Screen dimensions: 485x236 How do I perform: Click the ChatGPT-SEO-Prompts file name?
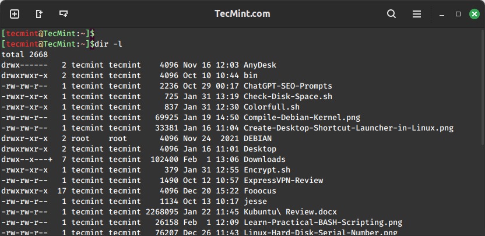pos(287,86)
